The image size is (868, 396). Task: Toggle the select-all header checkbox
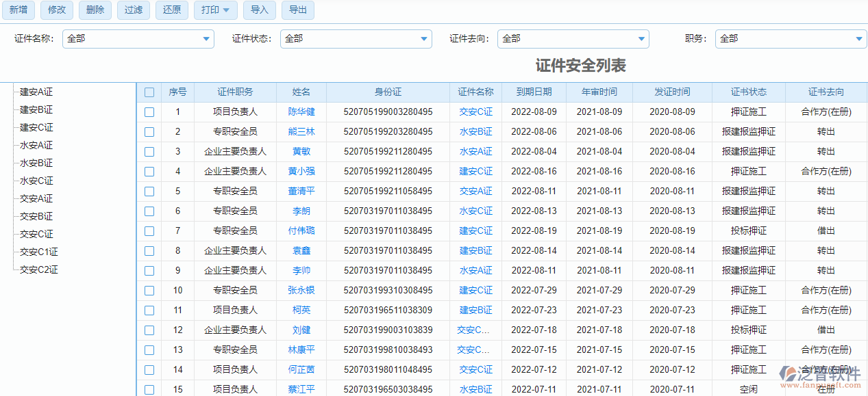(x=149, y=92)
